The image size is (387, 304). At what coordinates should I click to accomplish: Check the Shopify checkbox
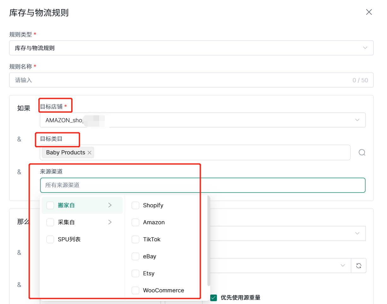click(x=135, y=205)
